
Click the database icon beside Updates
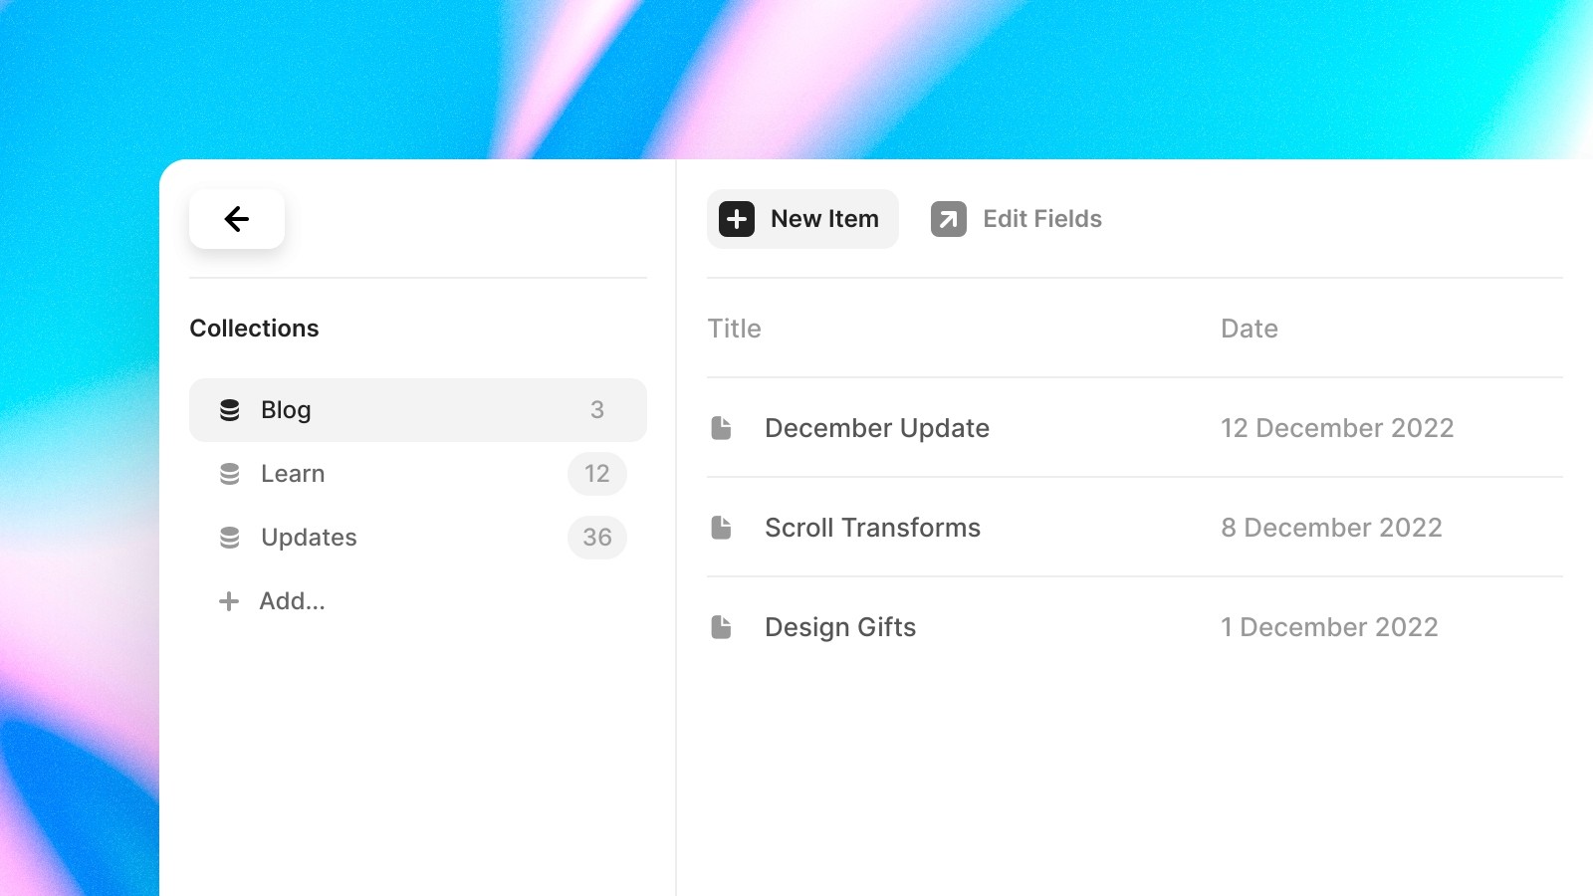click(230, 538)
